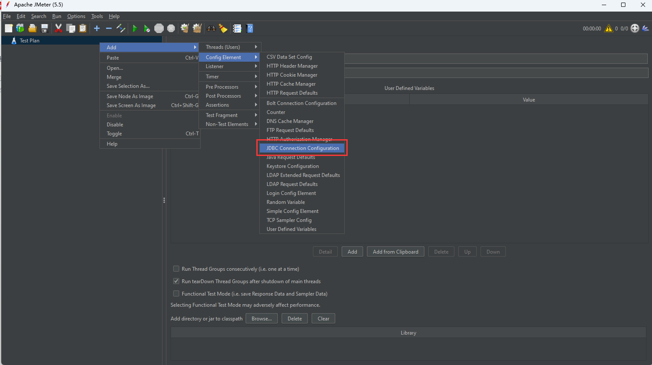
Task: Expand the Add submenu in context menu
Action: pos(150,47)
